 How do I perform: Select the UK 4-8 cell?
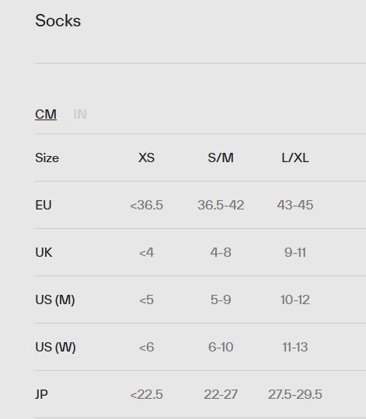pyautogui.click(x=221, y=252)
